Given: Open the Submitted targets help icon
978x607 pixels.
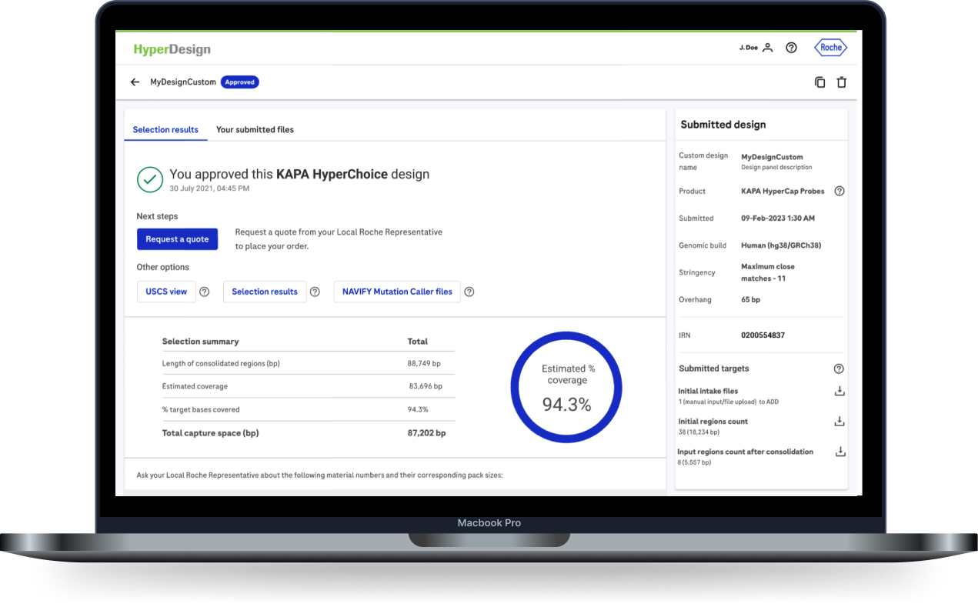Looking at the screenshot, I should 839,369.
